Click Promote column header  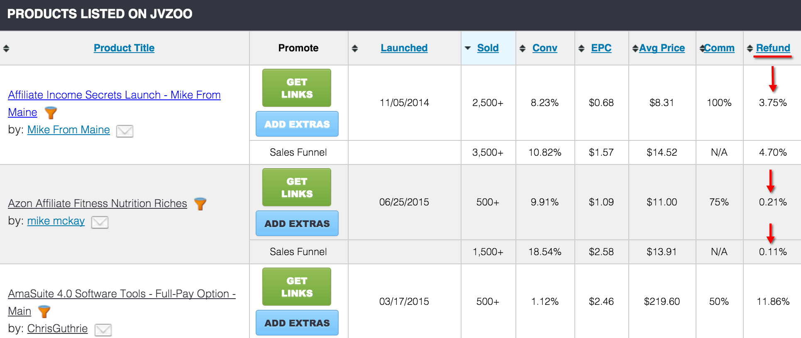pos(298,48)
